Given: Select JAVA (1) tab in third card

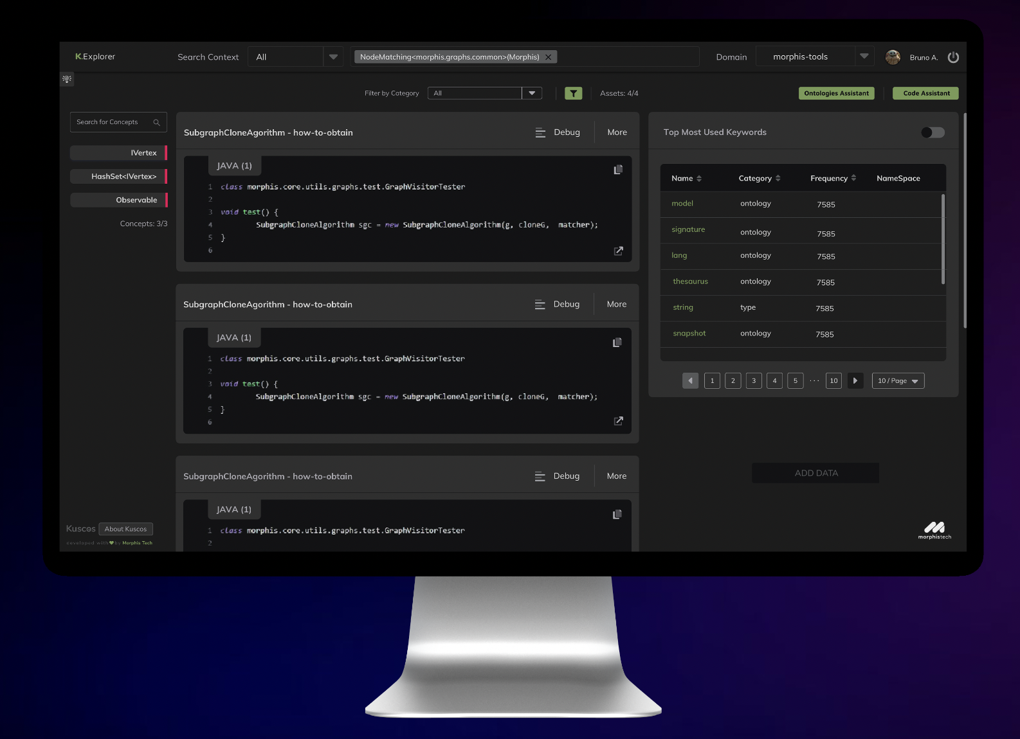Looking at the screenshot, I should (x=234, y=510).
